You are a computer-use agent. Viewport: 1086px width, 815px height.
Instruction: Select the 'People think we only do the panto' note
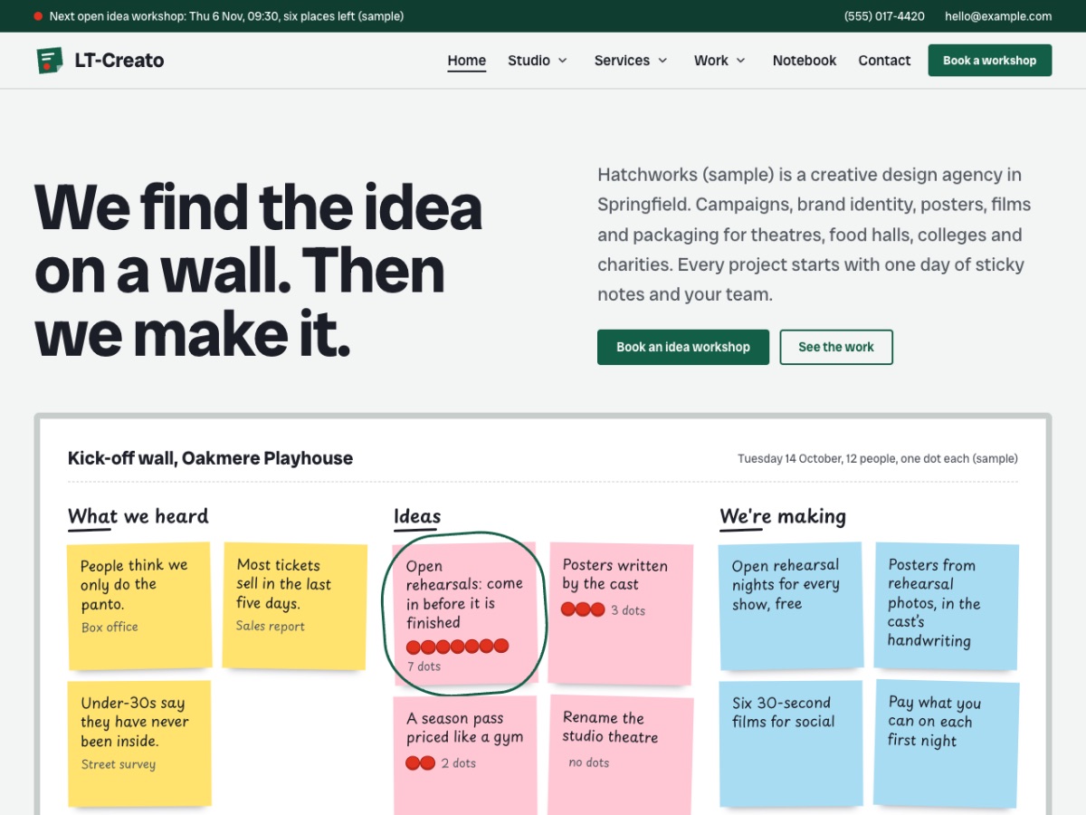click(139, 606)
